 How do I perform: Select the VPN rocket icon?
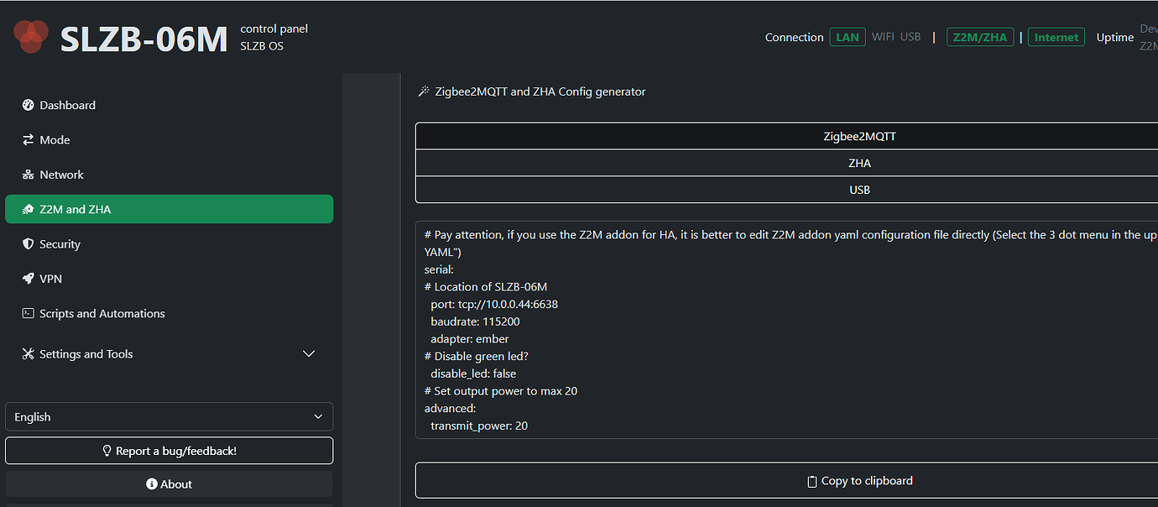pos(26,278)
